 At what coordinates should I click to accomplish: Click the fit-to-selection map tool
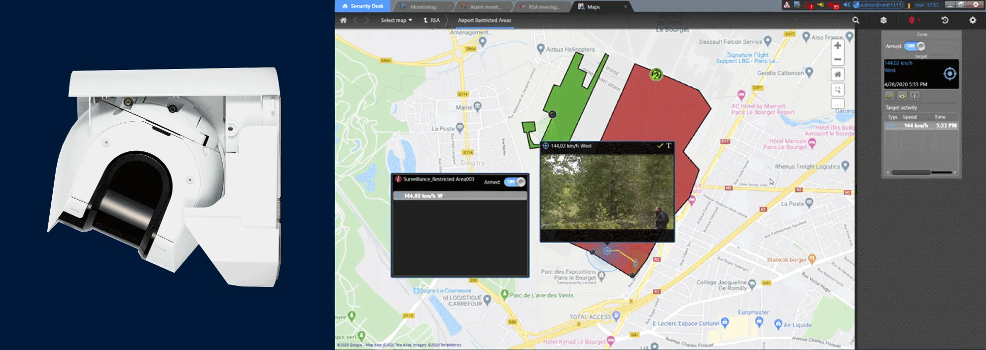[x=838, y=90]
